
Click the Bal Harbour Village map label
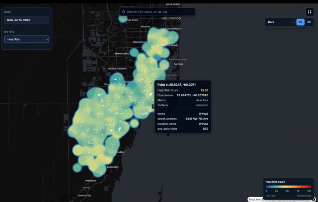[178, 60]
